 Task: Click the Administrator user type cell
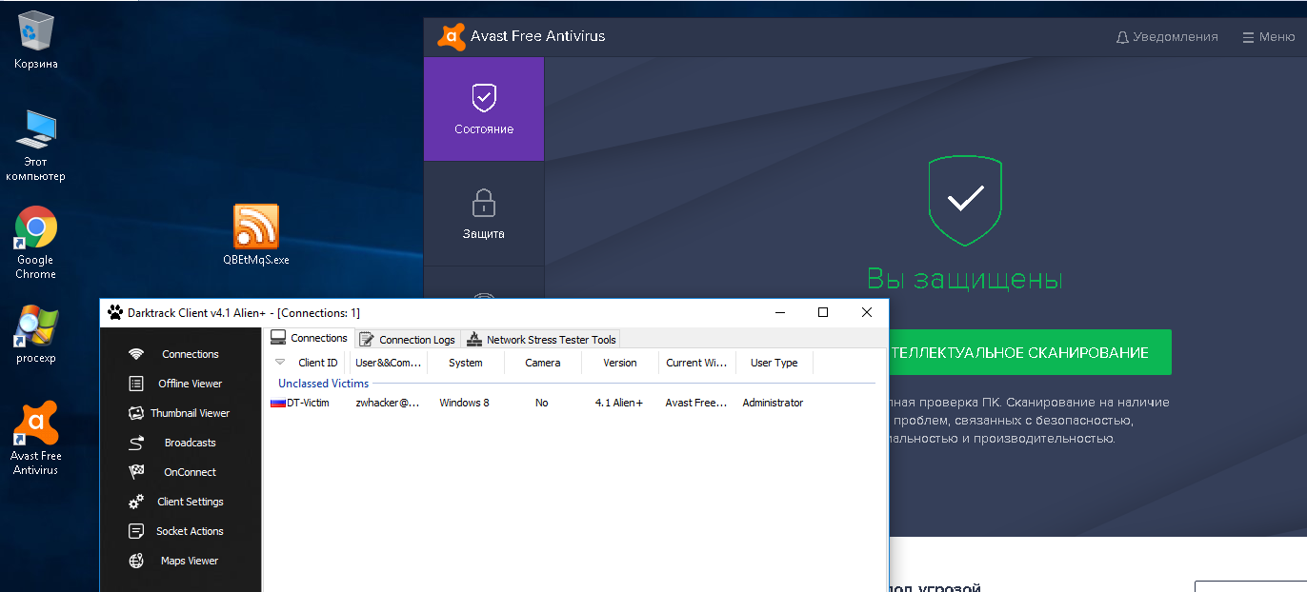click(x=773, y=403)
